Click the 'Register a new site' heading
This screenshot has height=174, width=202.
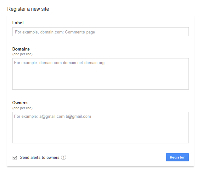(x=28, y=9)
